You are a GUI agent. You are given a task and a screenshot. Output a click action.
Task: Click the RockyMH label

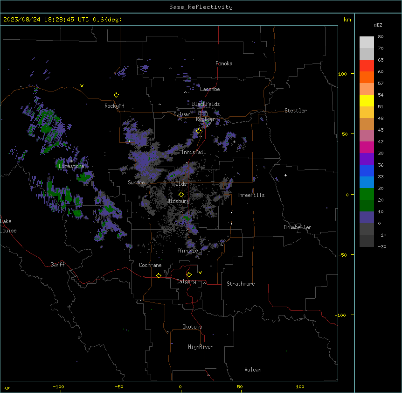point(114,106)
